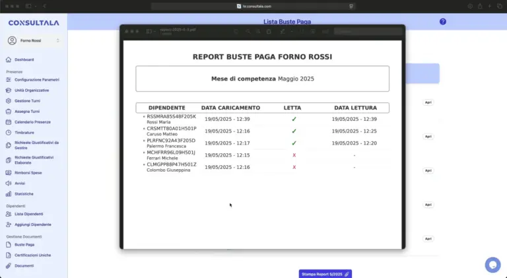Viewport: 507px width, 278px height.
Task: Toggle the PDF viewer sidebar icon
Action: click(149, 31)
